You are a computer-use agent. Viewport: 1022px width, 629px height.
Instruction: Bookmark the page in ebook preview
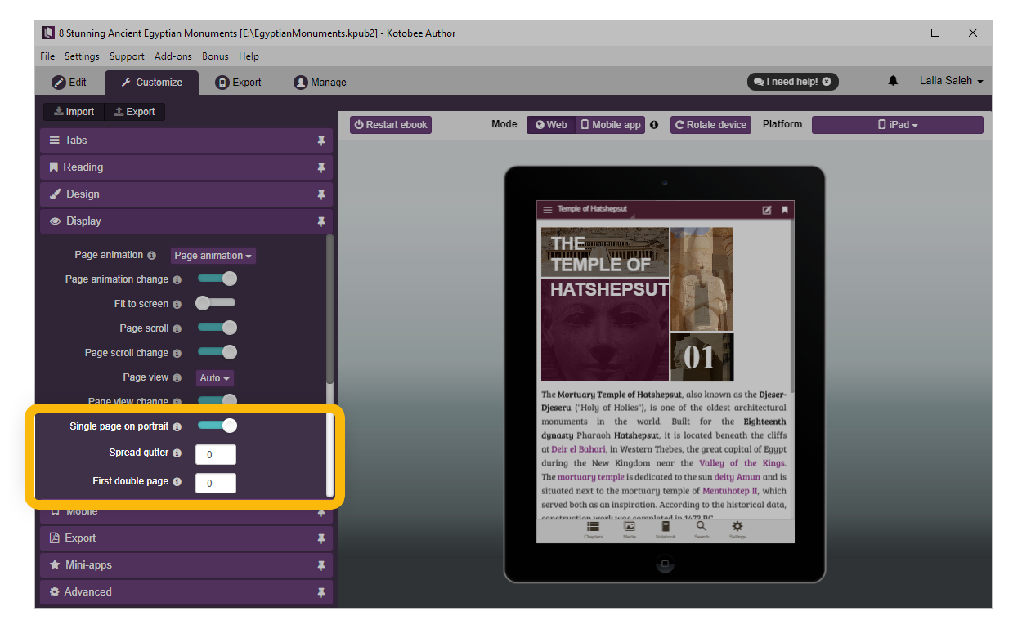tap(785, 210)
